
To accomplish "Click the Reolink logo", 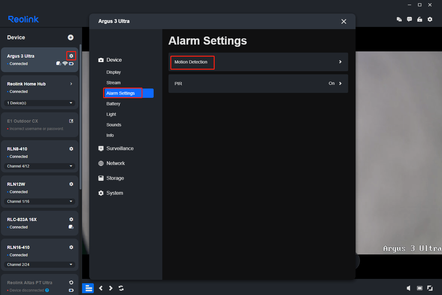I will pyautogui.click(x=24, y=19).
